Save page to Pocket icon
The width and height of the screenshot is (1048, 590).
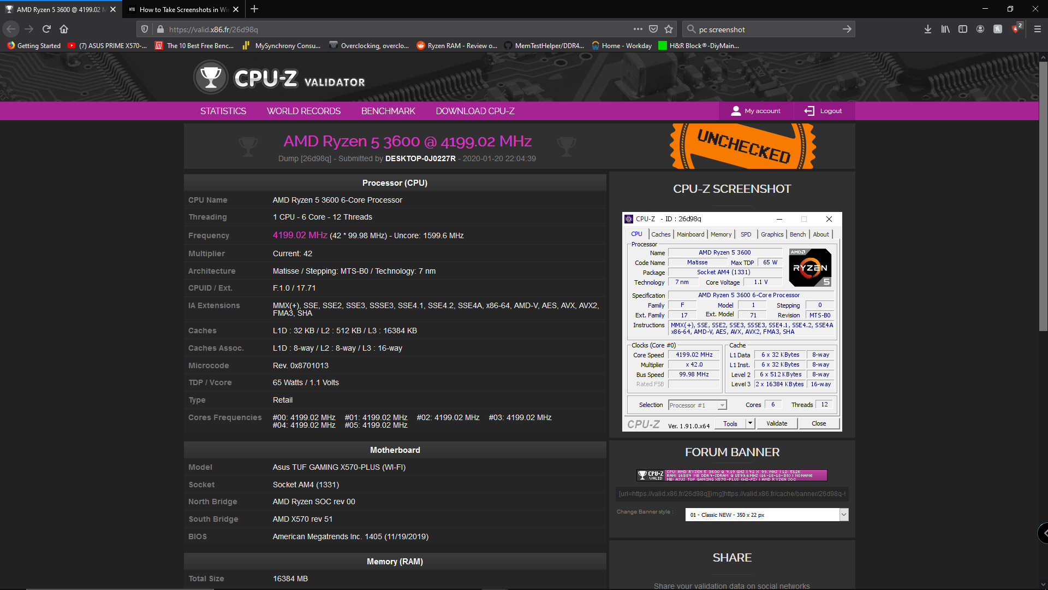pyautogui.click(x=653, y=29)
